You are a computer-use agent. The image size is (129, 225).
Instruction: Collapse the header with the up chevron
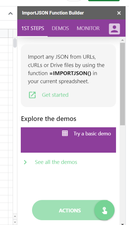coord(10,14)
